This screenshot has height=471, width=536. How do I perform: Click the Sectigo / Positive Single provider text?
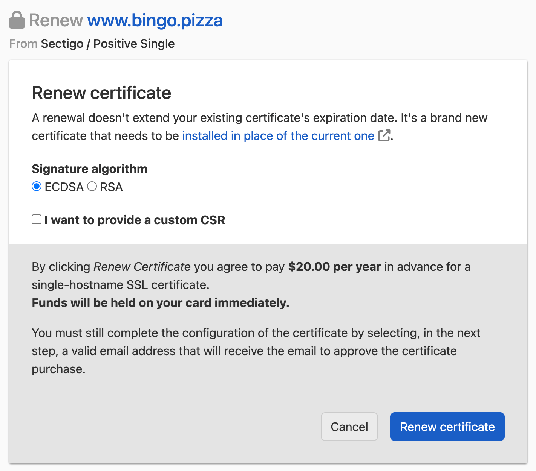tap(107, 44)
